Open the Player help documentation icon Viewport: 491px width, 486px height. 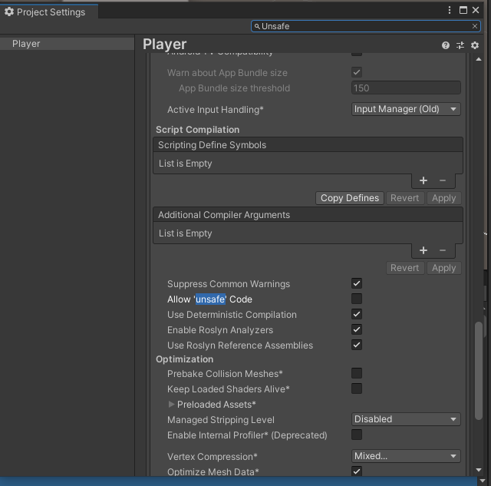446,45
